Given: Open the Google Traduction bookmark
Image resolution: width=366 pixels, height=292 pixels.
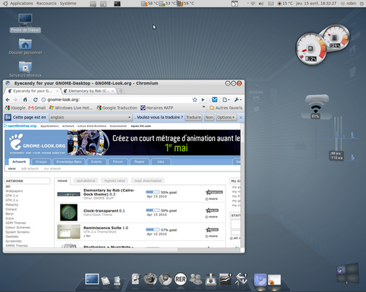Looking at the screenshot, I should pos(117,108).
